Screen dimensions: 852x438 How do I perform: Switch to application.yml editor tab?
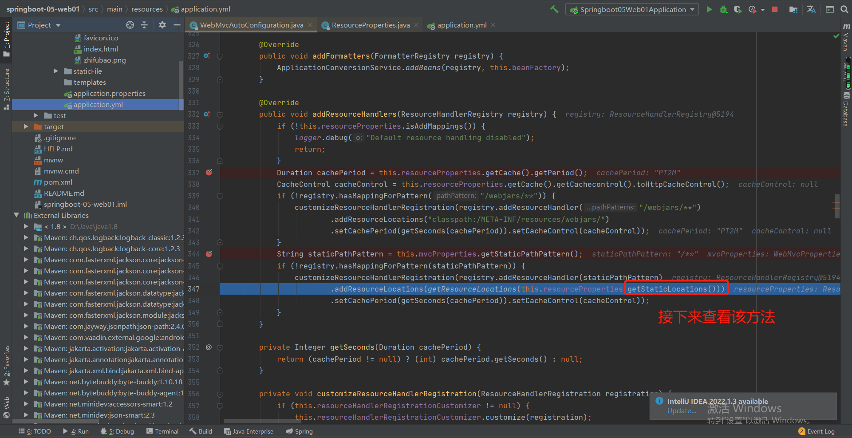(461, 25)
